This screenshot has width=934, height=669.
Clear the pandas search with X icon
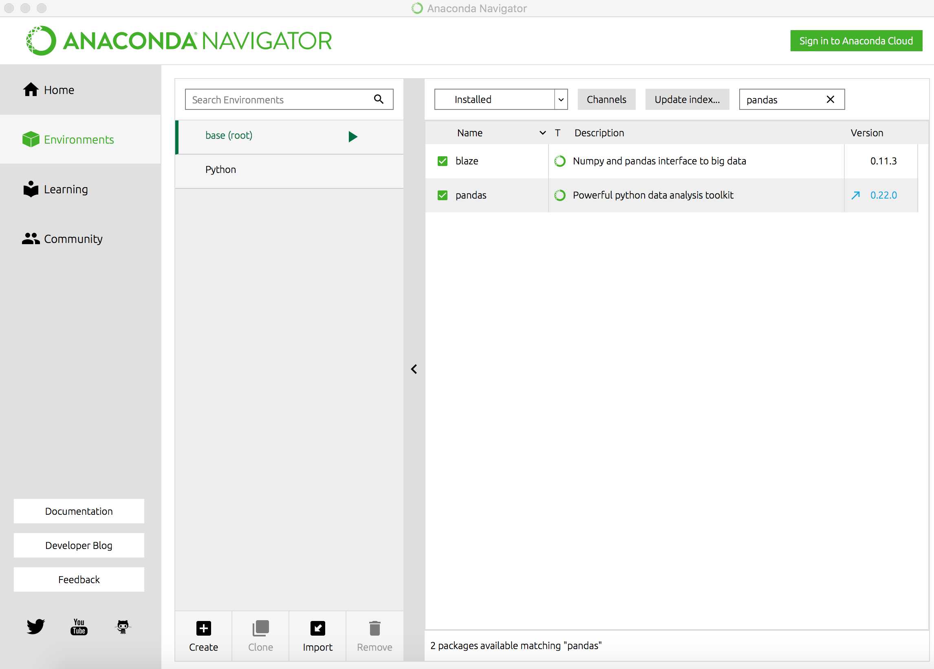(830, 99)
